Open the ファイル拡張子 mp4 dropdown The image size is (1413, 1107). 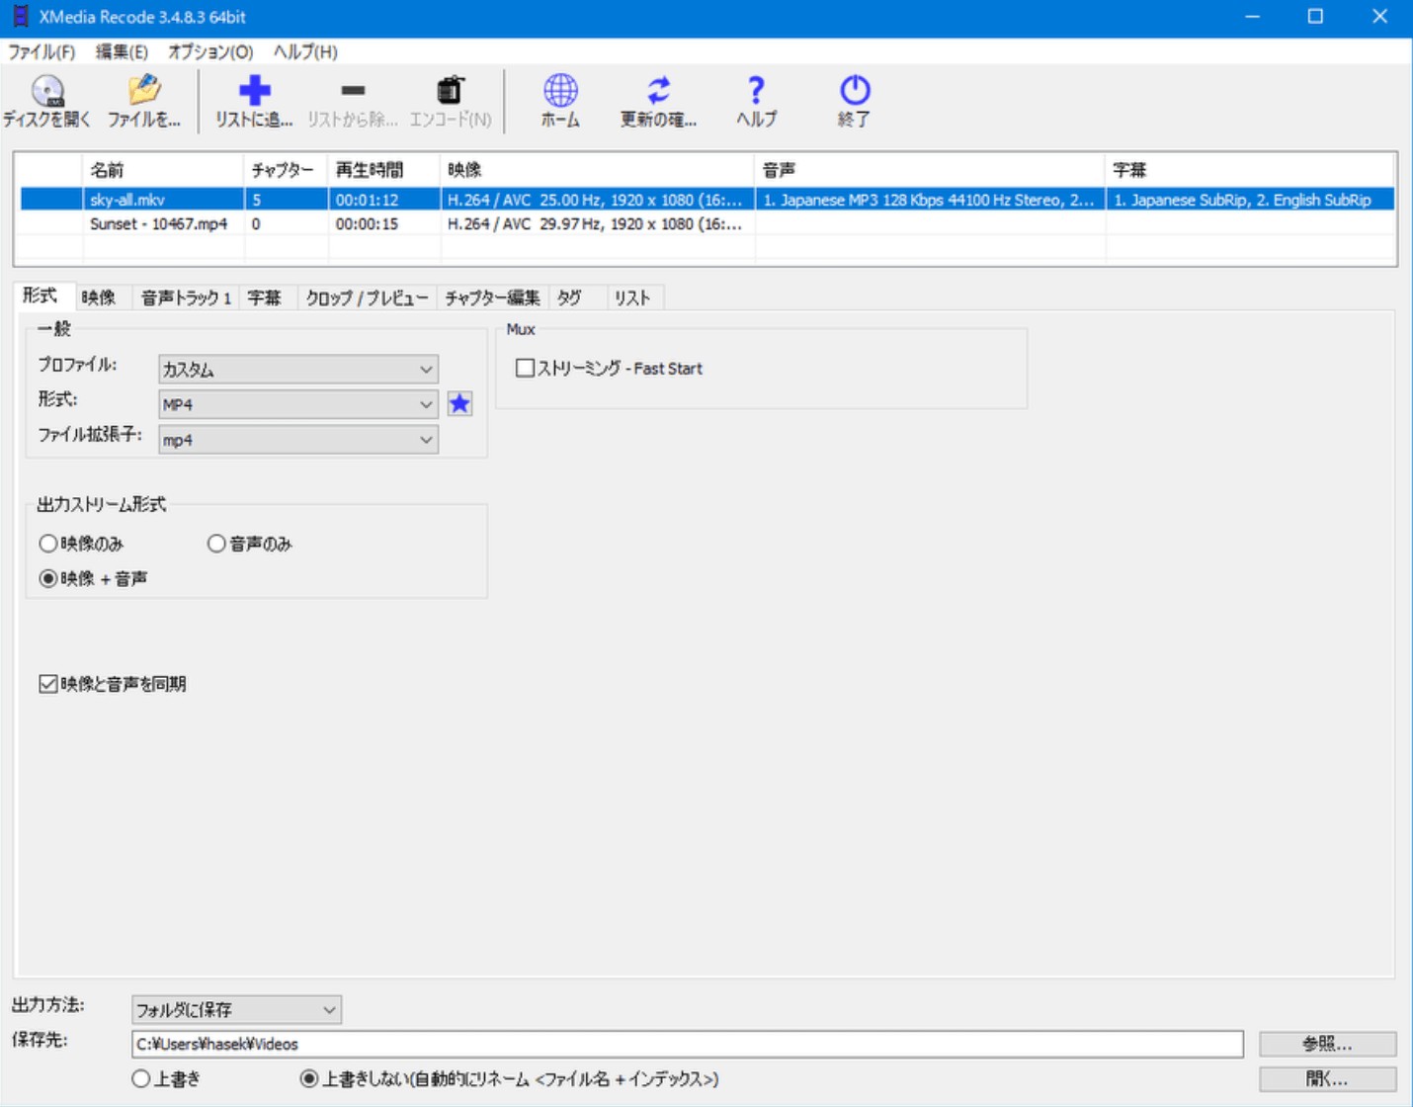298,440
